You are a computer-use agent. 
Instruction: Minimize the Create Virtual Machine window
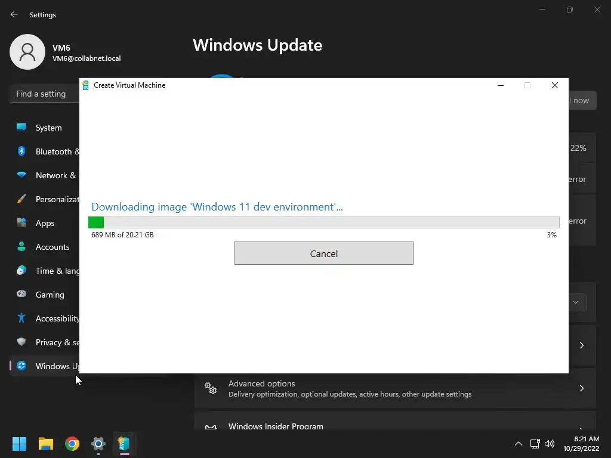501,85
